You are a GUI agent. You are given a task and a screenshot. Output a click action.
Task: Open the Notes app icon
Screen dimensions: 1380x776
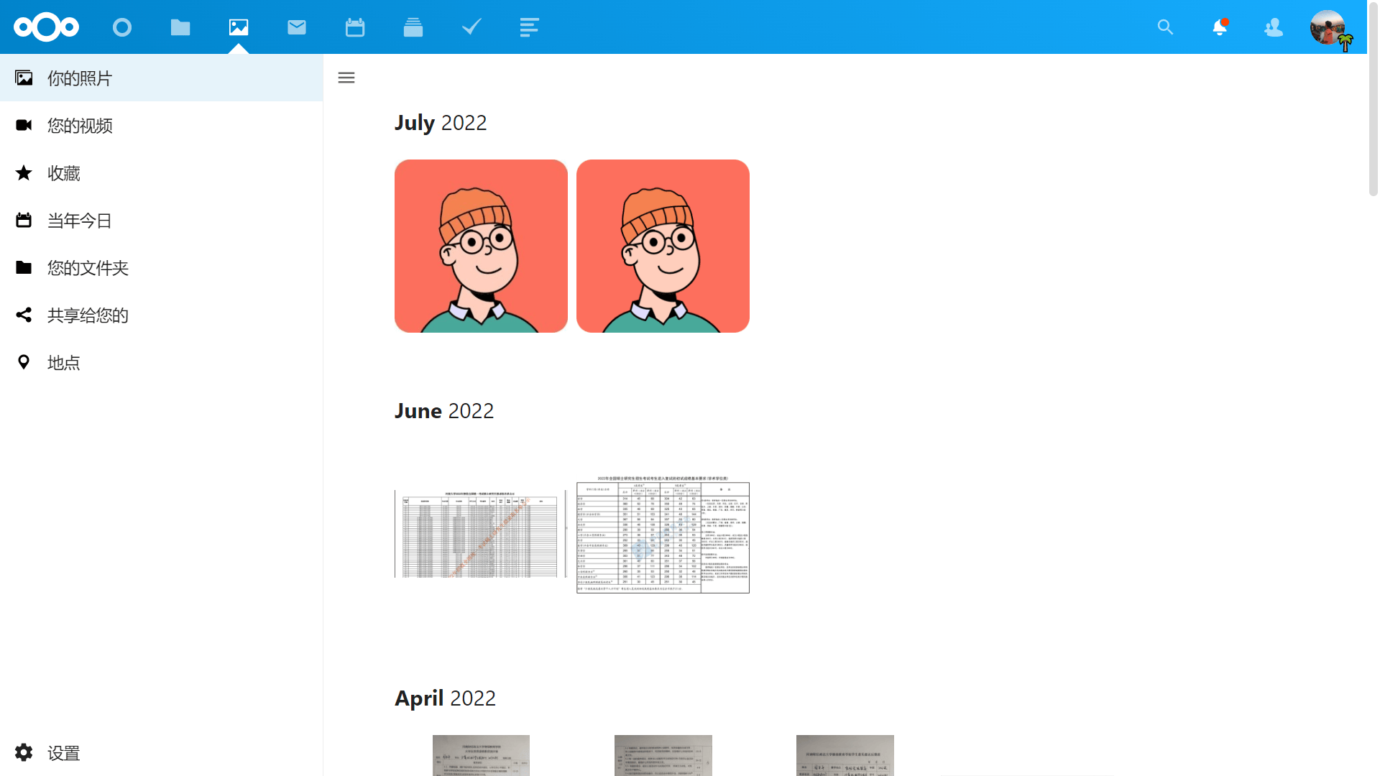click(529, 27)
